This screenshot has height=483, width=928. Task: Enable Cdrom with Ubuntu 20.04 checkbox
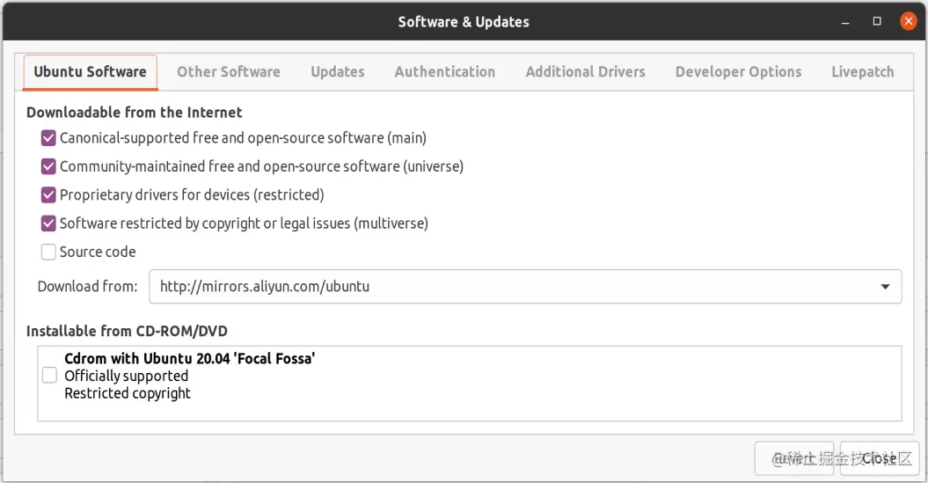50,376
